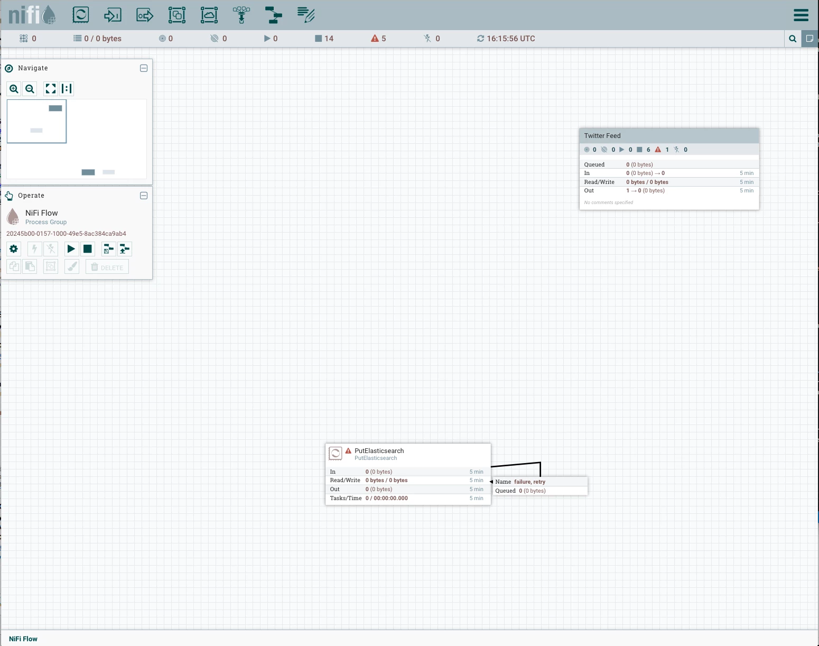This screenshot has height=646, width=819.
Task: Click the queued 0 / 0 bytes status
Action: click(98, 39)
